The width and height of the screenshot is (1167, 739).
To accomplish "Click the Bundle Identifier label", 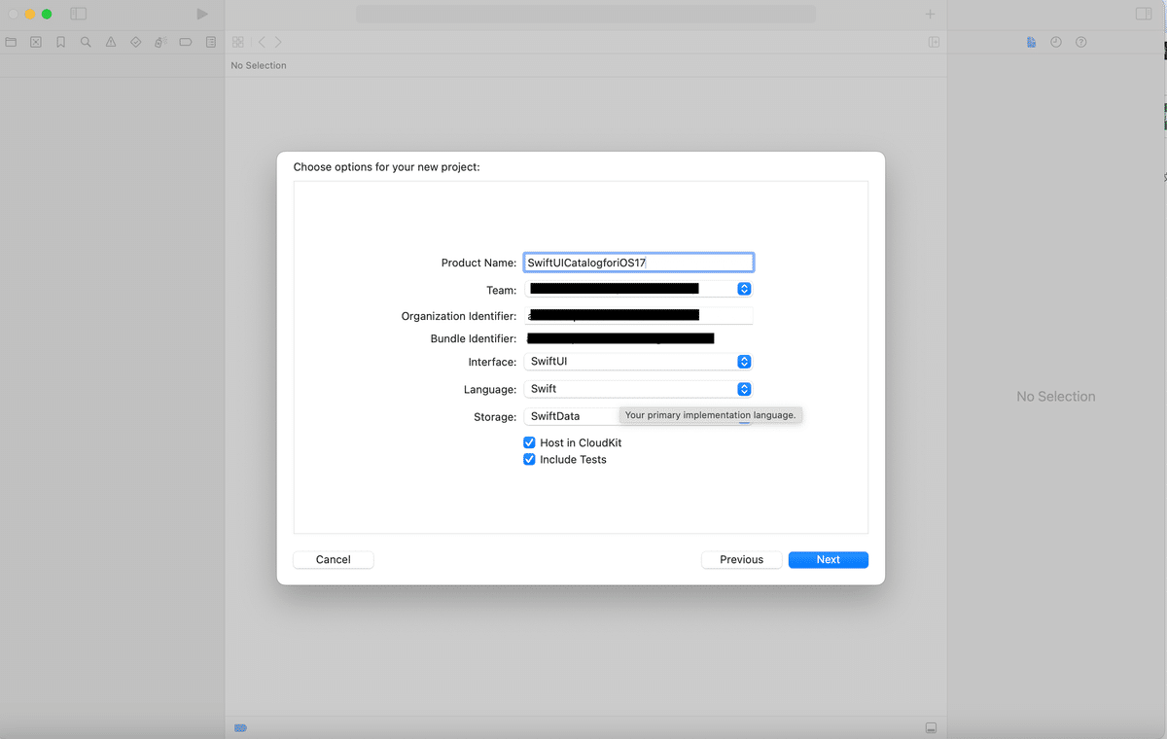I will point(474,338).
